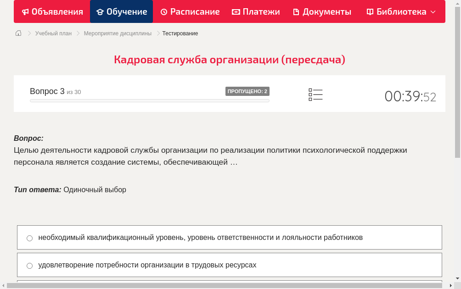Image resolution: width=461 pixels, height=289 pixels.
Task: Select answer about необходимый квалификационный уровень
Action: (29, 238)
